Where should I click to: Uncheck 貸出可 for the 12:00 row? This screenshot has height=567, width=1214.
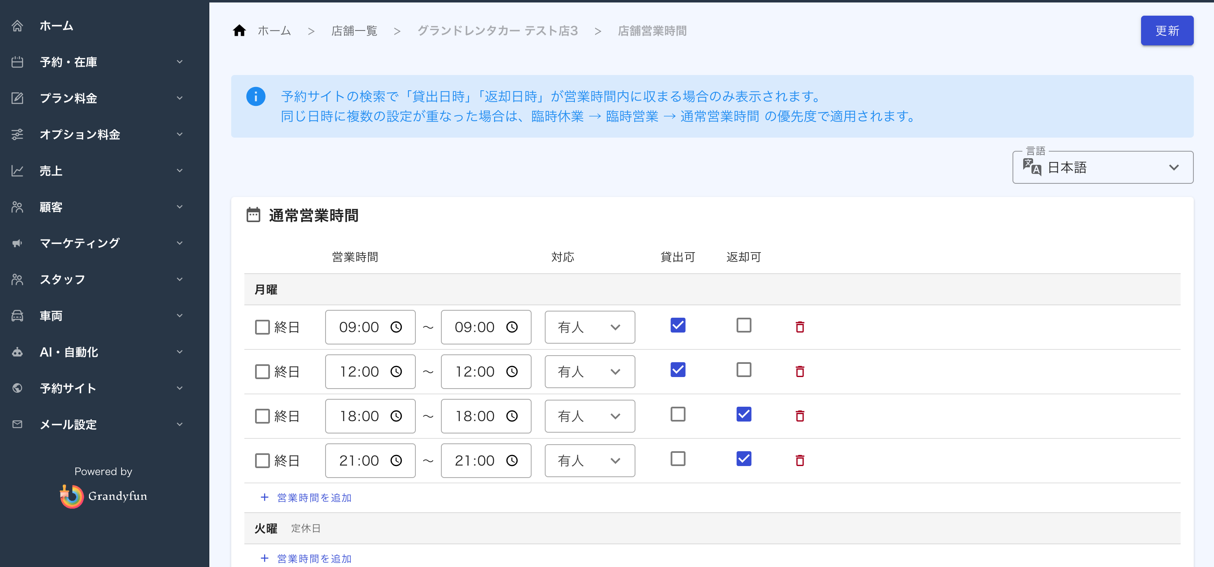click(x=678, y=370)
